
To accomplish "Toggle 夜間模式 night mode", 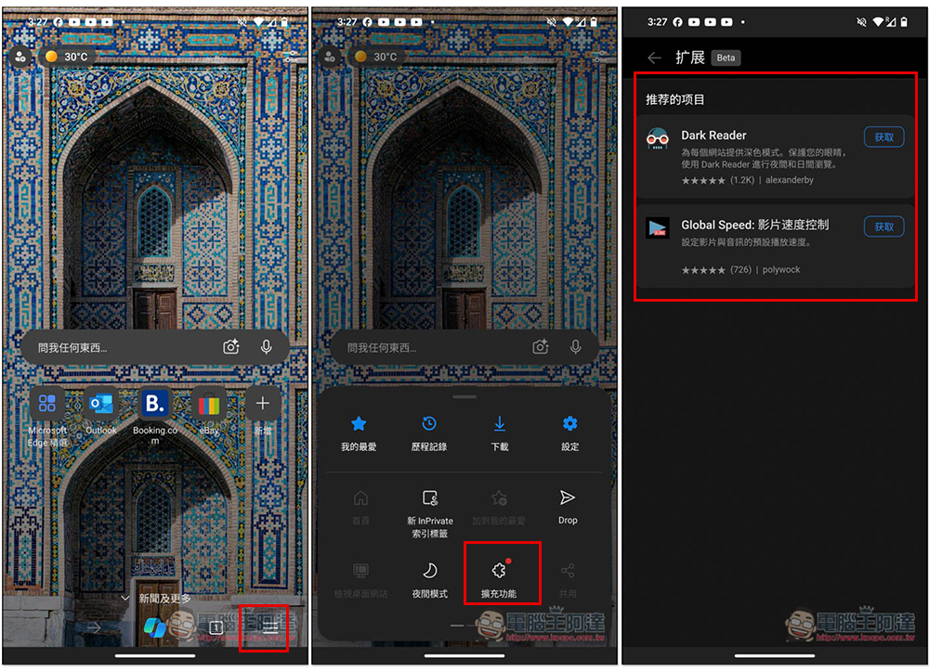I will click(x=429, y=580).
